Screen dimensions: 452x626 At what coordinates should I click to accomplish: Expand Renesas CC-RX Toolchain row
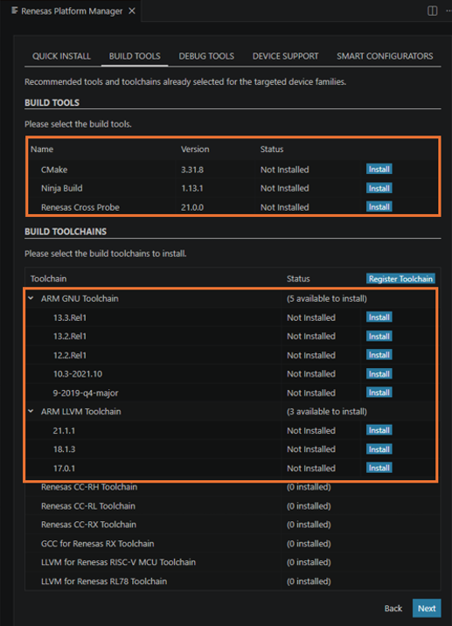coord(233,525)
